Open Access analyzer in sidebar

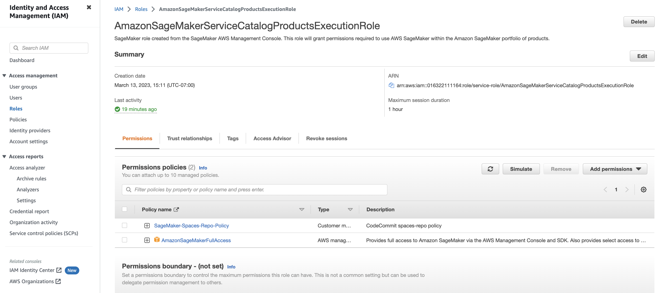27,168
